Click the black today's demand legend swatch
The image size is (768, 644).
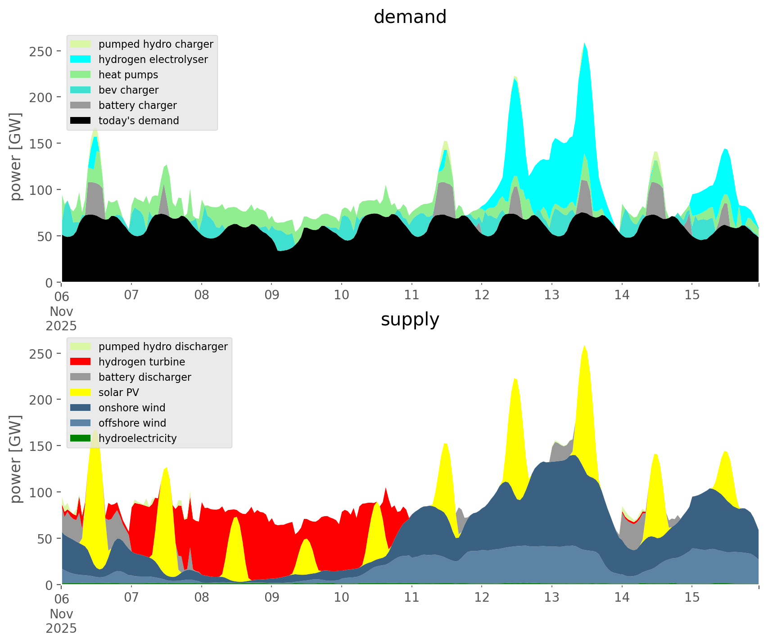81,121
